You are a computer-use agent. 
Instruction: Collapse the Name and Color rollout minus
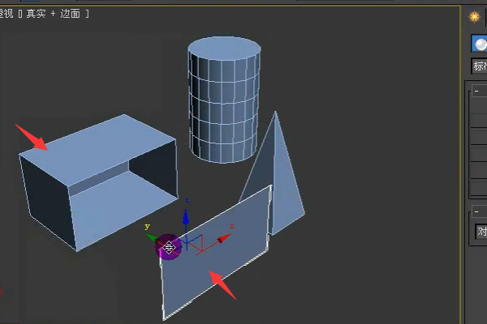click(x=476, y=211)
